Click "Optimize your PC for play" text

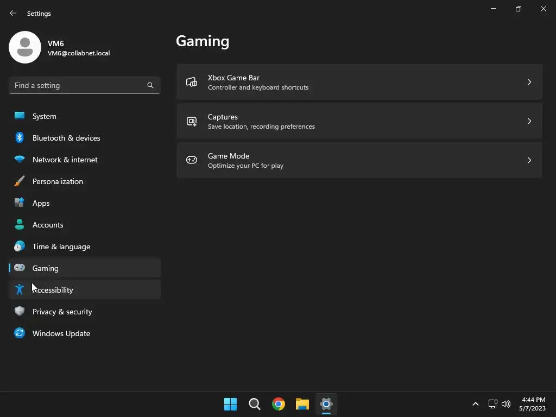click(x=245, y=166)
